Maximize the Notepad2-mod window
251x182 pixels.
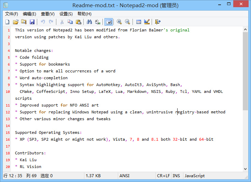pos(229,4)
